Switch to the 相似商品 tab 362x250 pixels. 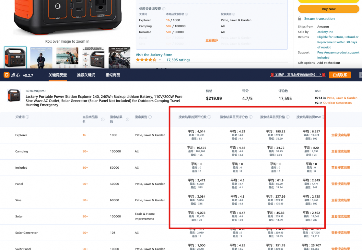coord(113,75)
